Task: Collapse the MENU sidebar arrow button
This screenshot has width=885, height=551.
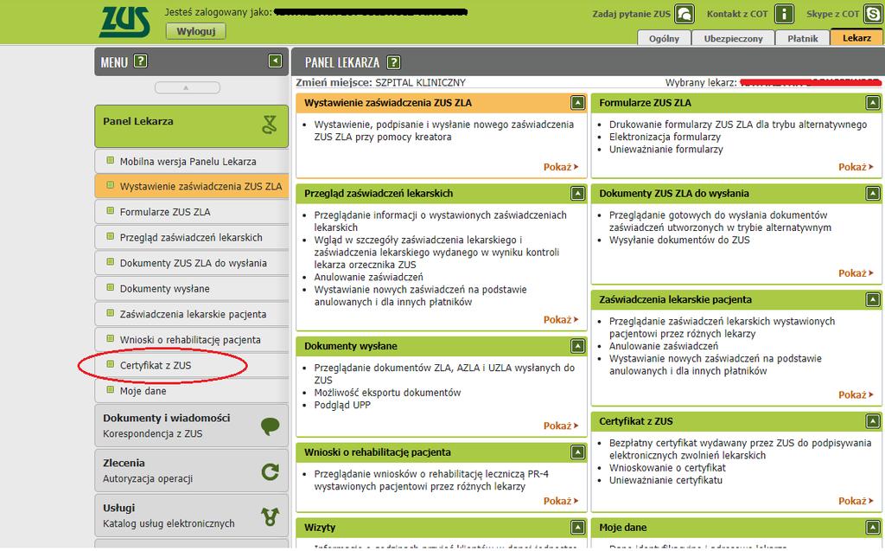Action: point(275,61)
